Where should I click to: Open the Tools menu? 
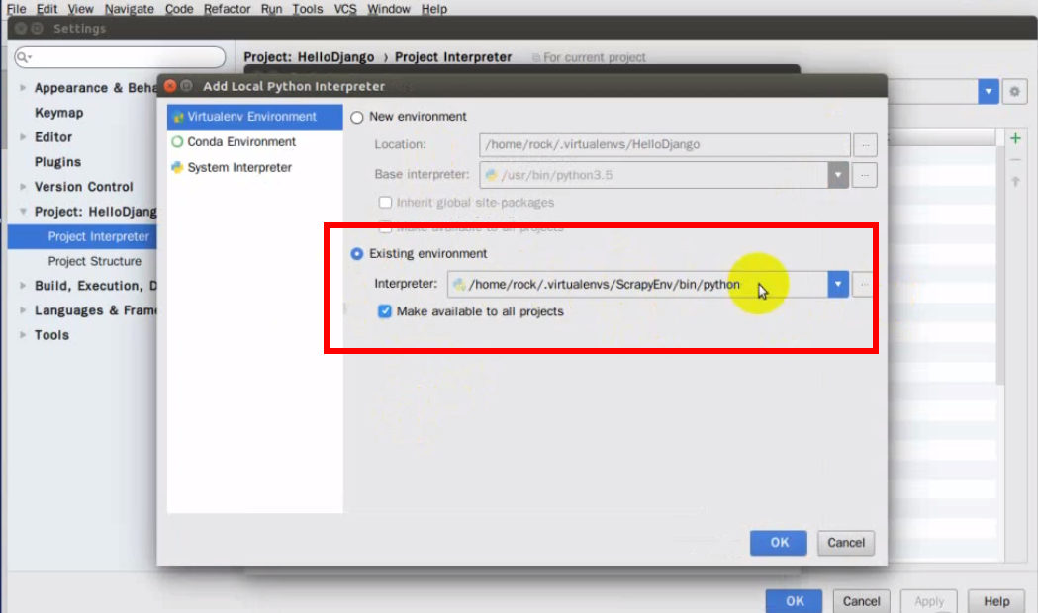click(x=308, y=9)
